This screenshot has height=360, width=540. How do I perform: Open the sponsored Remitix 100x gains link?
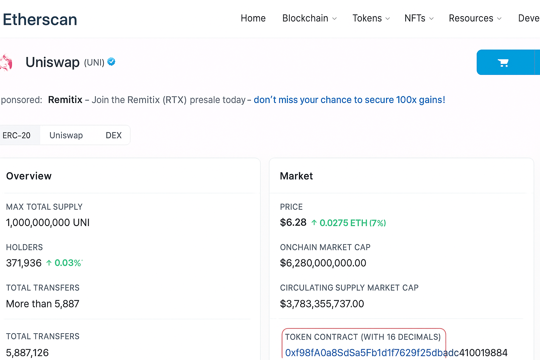[x=349, y=100]
